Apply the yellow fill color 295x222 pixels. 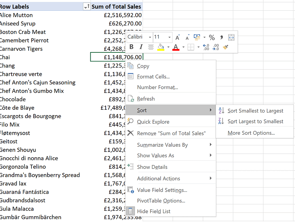[x=161, y=47]
